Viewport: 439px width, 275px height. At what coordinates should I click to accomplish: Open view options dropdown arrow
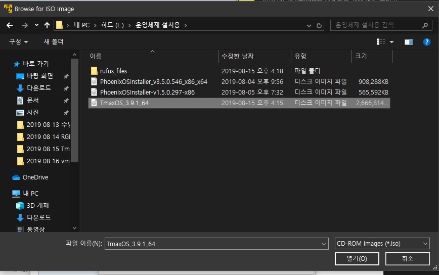[391, 42]
